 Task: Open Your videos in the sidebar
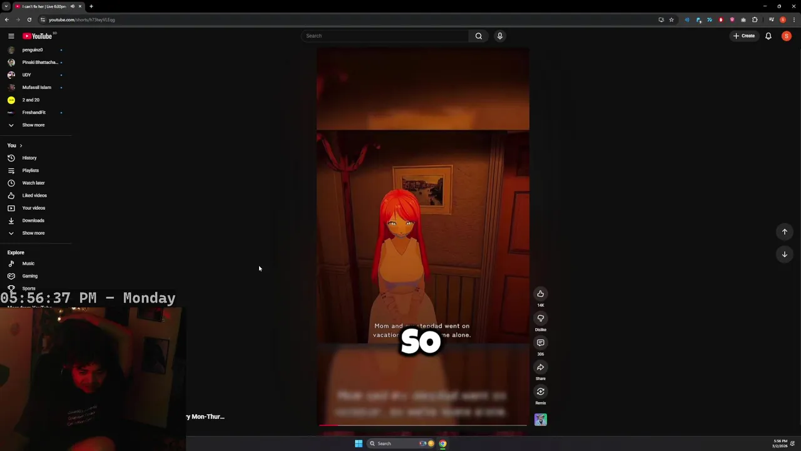(33, 208)
